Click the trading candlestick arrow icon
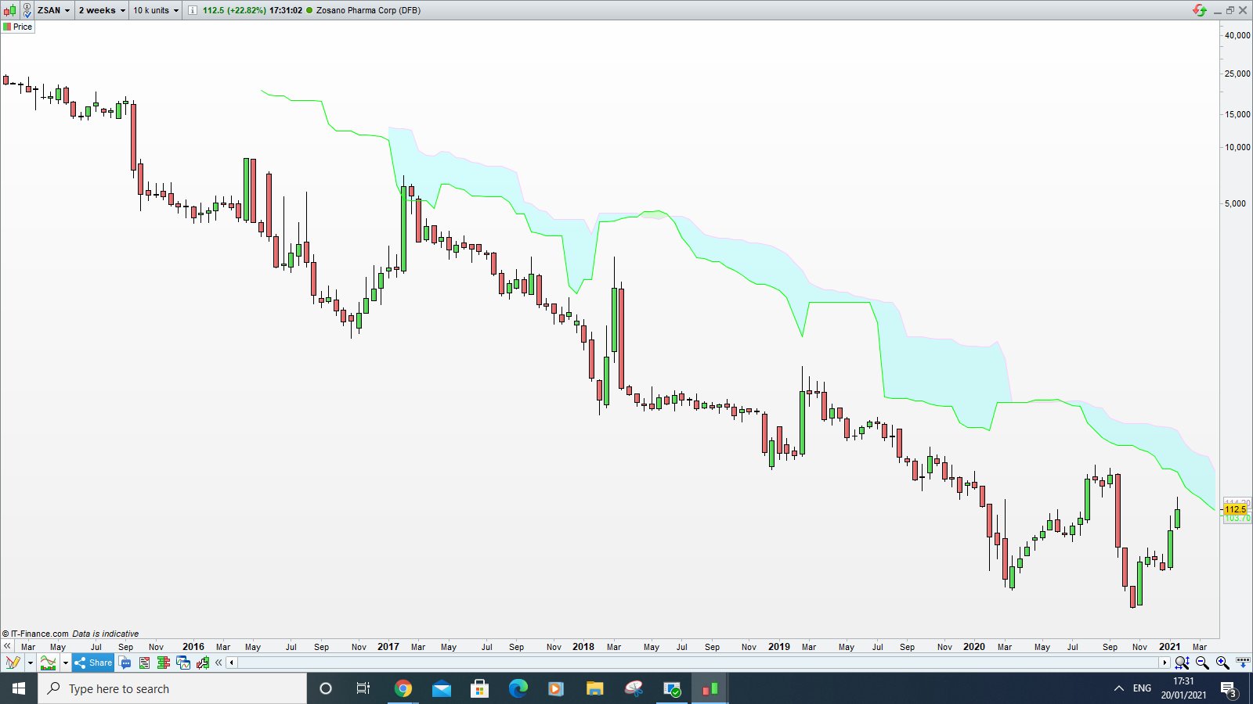Screen dimensions: 1253x704 point(203,663)
